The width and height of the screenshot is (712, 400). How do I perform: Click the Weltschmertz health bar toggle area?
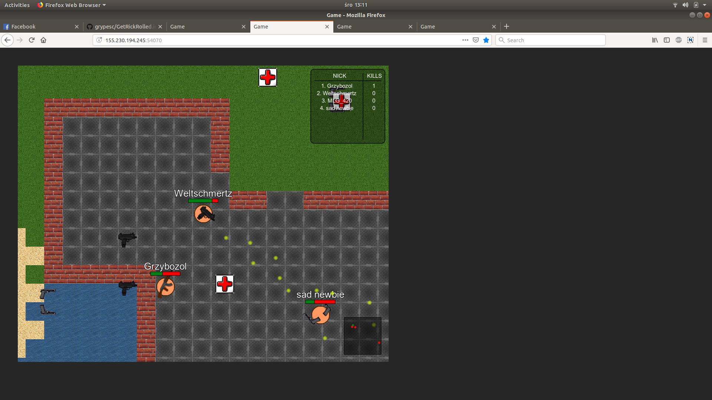tap(203, 201)
